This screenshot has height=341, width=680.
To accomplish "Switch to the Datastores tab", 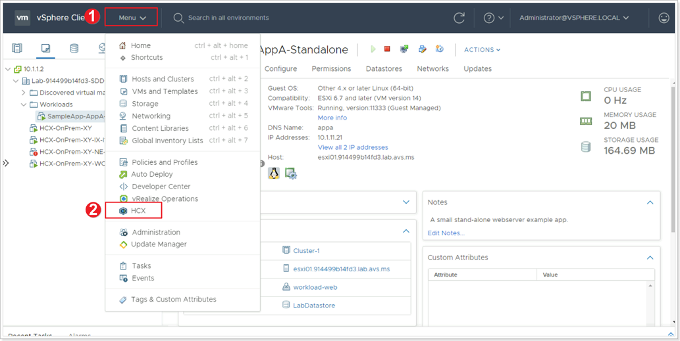I will point(384,69).
